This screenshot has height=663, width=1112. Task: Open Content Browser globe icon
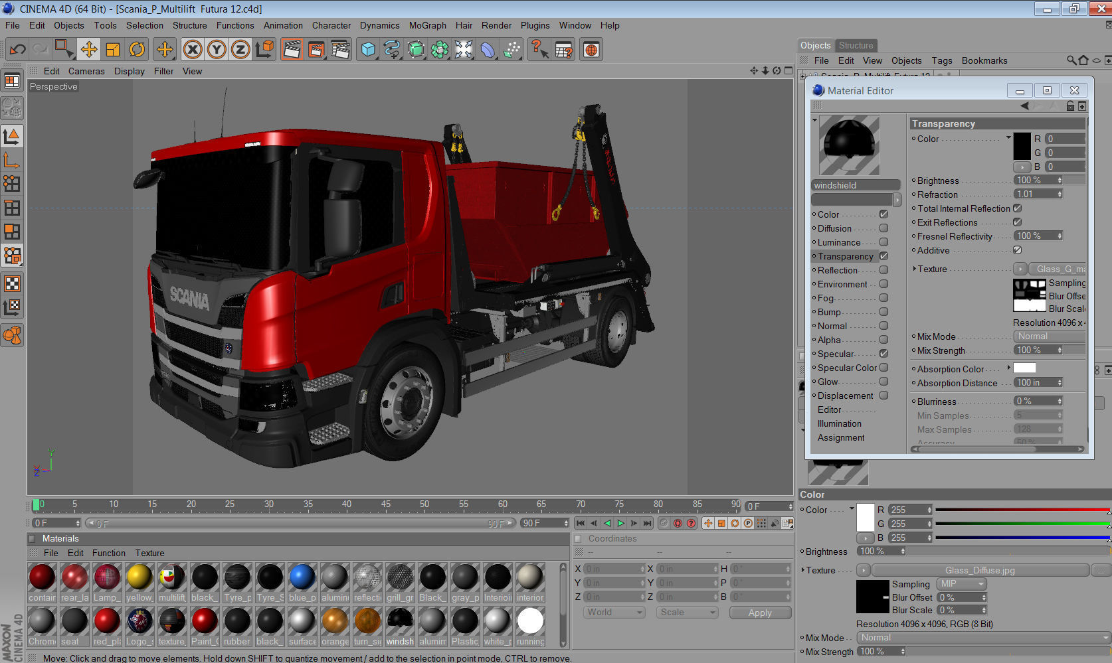coord(591,49)
